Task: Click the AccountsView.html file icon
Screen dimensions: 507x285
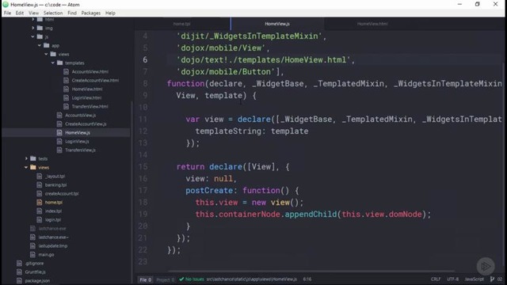Action: pyautogui.click(x=67, y=72)
